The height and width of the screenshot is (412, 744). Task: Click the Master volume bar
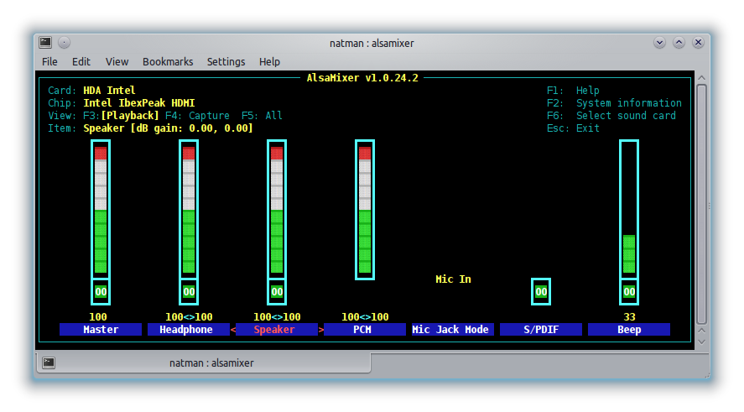(101, 209)
